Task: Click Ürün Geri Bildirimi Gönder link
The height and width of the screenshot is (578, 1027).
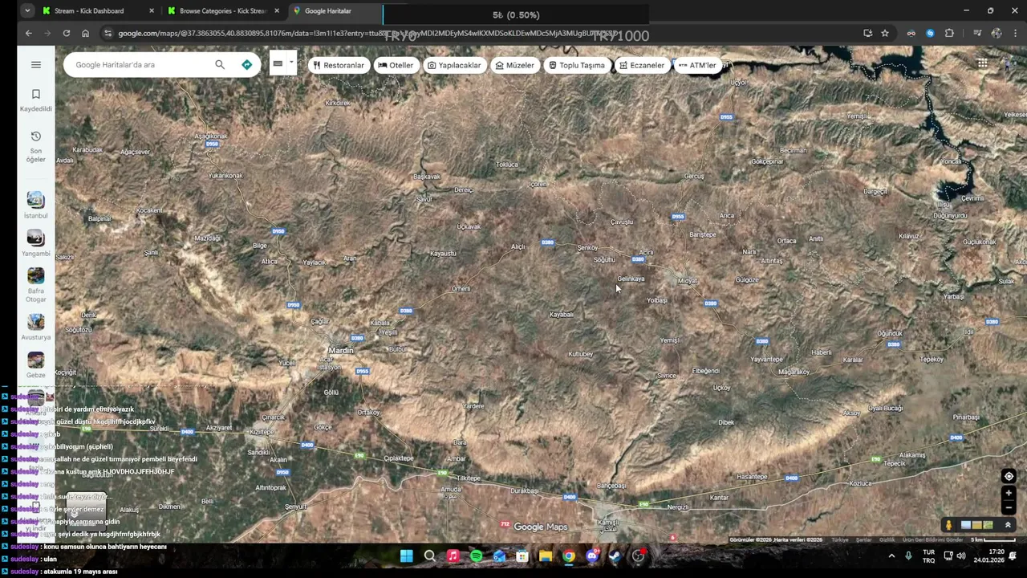Action: 932,539
